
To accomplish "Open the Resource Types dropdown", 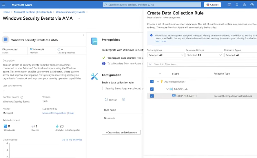I will point(240,55).
